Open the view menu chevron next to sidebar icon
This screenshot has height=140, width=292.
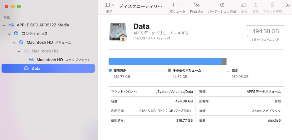tap(113, 5)
